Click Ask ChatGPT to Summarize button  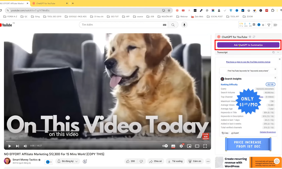pos(248,45)
